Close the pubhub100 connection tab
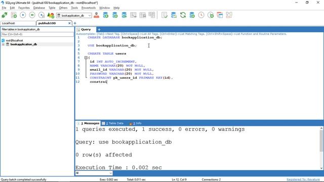324x182 pixels. (x=70, y=23)
